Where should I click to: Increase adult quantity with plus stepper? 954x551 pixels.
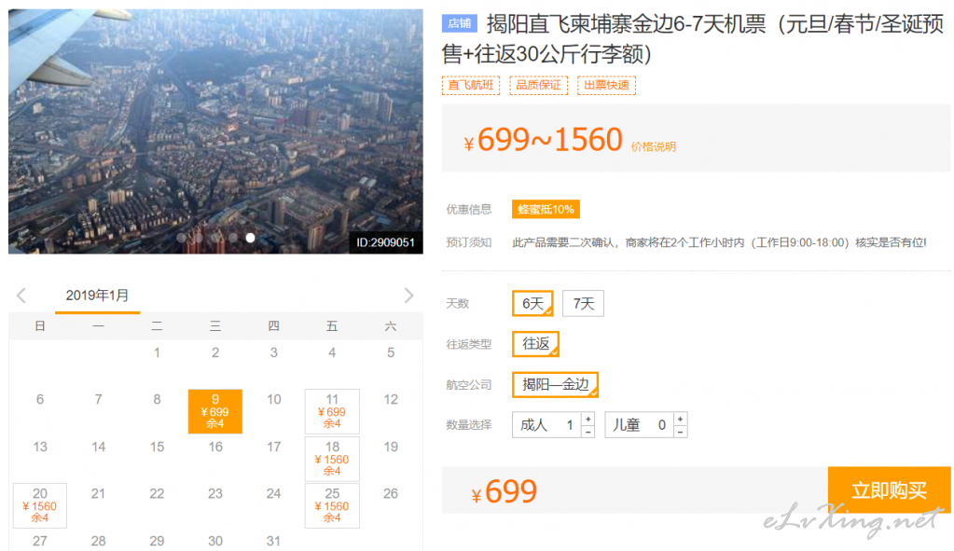pyautogui.click(x=588, y=419)
